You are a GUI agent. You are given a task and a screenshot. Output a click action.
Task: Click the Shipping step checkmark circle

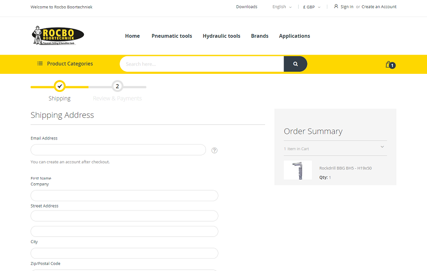pyautogui.click(x=60, y=86)
